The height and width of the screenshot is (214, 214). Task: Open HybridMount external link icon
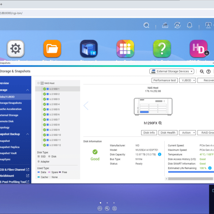coord(28,176)
